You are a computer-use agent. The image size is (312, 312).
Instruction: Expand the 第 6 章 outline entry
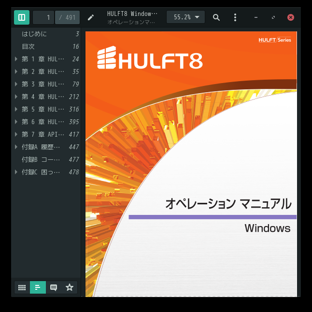(16, 122)
